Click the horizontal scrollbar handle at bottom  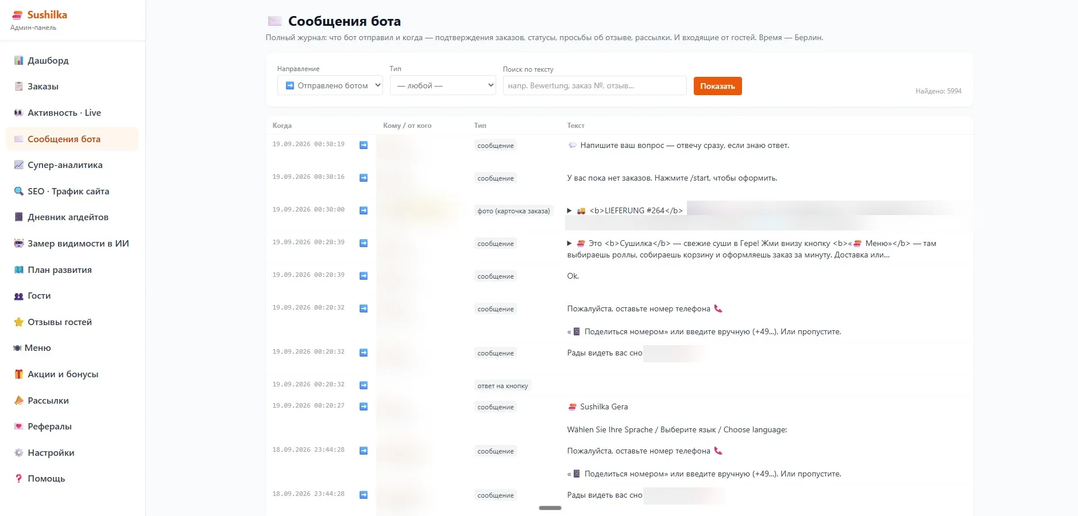tap(550, 508)
